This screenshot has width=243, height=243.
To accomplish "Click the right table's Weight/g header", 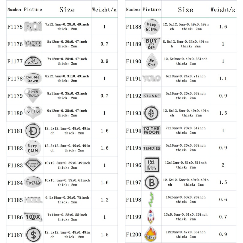I will click(x=223, y=10).
